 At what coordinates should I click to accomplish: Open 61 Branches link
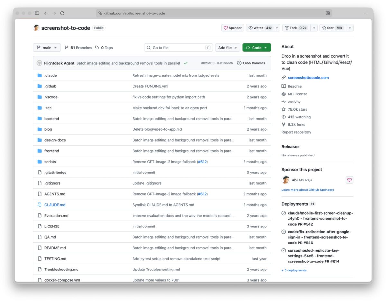(x=78, y=48)
